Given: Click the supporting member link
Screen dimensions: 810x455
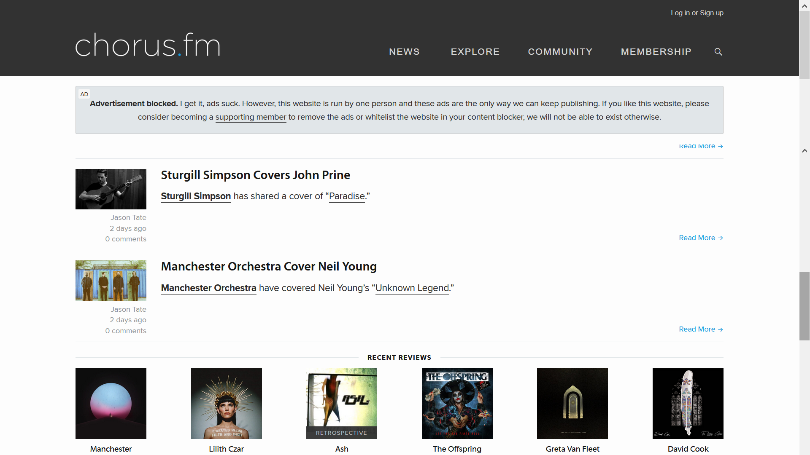Looking at the screenshot, I should click(x=251, y=117).
